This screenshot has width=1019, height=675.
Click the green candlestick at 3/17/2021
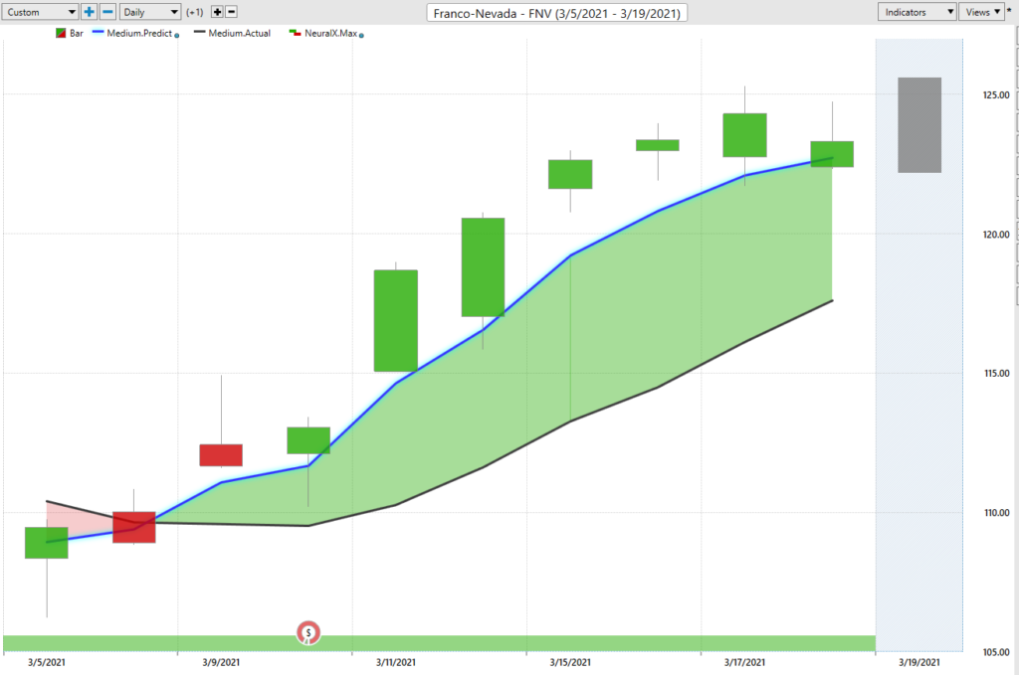(744, 135)
